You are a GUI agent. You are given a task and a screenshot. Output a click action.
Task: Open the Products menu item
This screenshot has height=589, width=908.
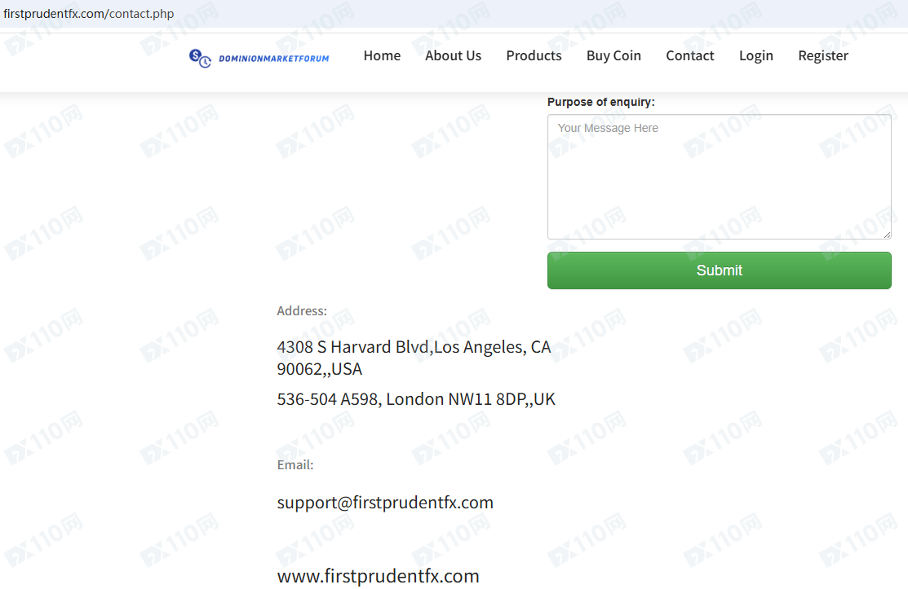[534, 55]
